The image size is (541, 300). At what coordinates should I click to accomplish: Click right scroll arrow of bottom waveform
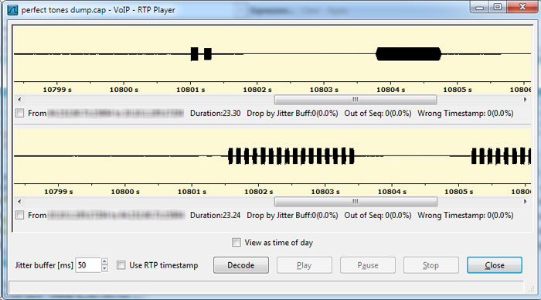(x=525, y=201)
